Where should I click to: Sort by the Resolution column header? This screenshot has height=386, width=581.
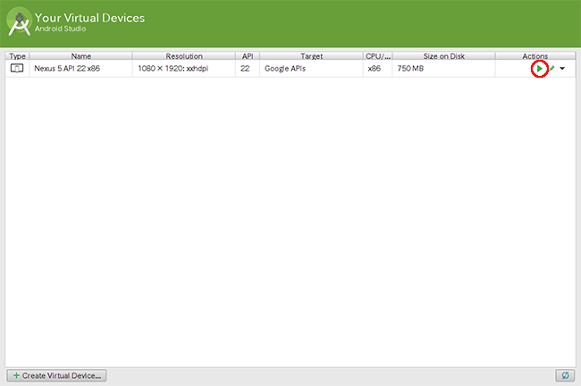(184, 56)
